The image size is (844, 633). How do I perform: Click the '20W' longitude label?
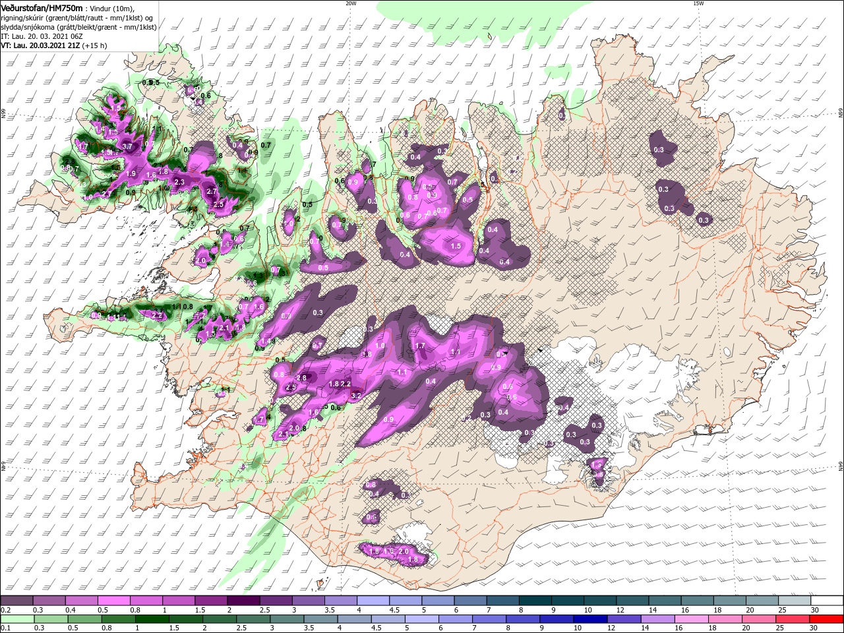click(x=351, y=3)
